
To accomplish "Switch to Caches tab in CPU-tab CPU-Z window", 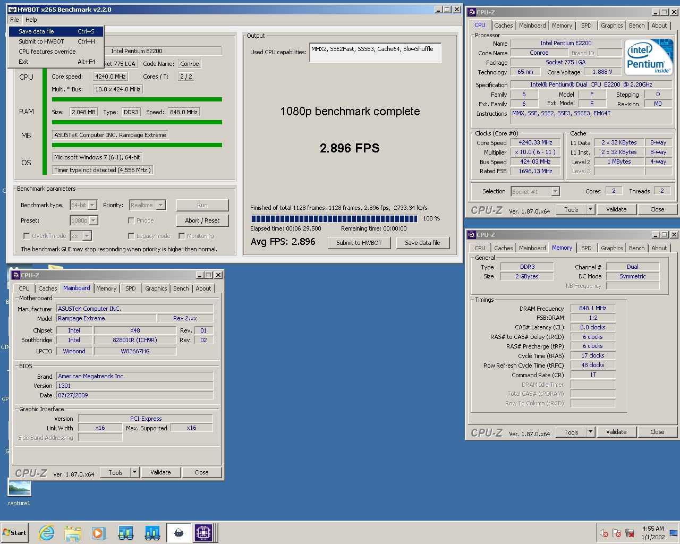I will point(503,25).
